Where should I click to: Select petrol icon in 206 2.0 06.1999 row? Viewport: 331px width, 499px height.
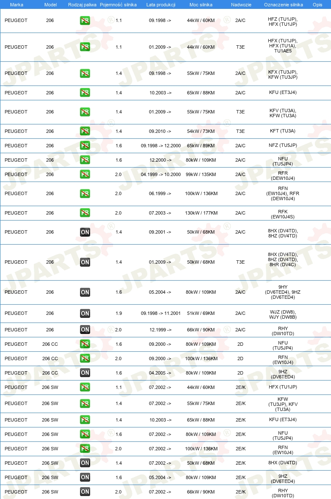[x=85, y=193]
